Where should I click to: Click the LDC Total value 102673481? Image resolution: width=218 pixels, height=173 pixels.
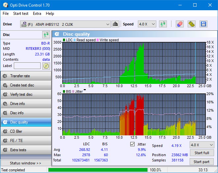pyautogui.click(x=81, y=160)
